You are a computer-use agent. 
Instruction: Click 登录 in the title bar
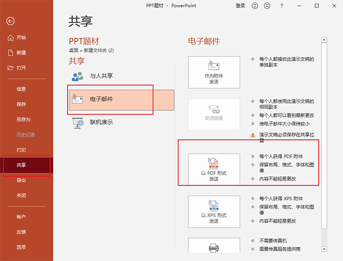tap(240, 6)
